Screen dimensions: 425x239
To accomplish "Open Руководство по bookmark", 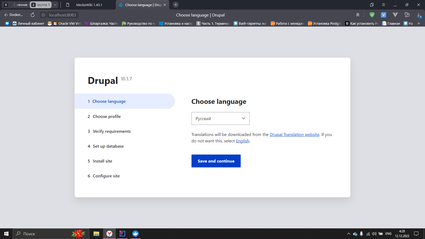I will click(x=139, y=23).
